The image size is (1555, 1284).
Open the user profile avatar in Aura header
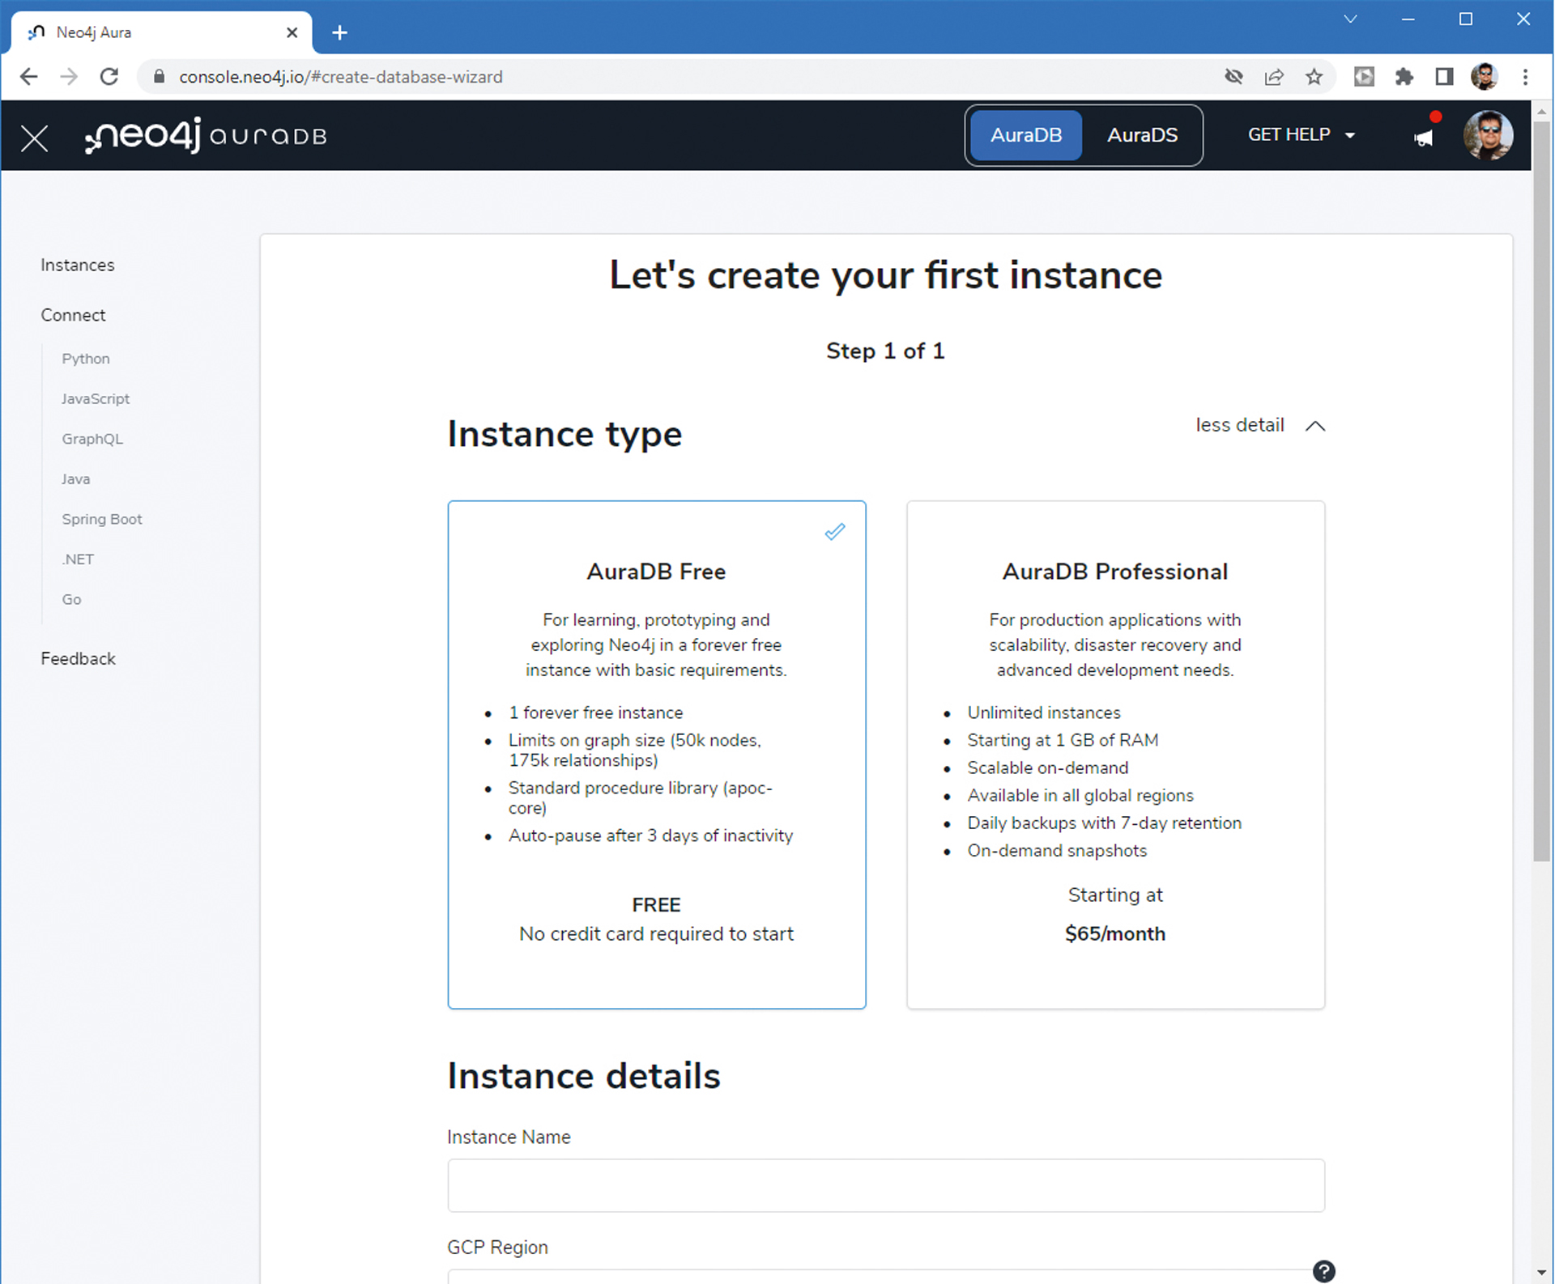[x=1487, y=135]
